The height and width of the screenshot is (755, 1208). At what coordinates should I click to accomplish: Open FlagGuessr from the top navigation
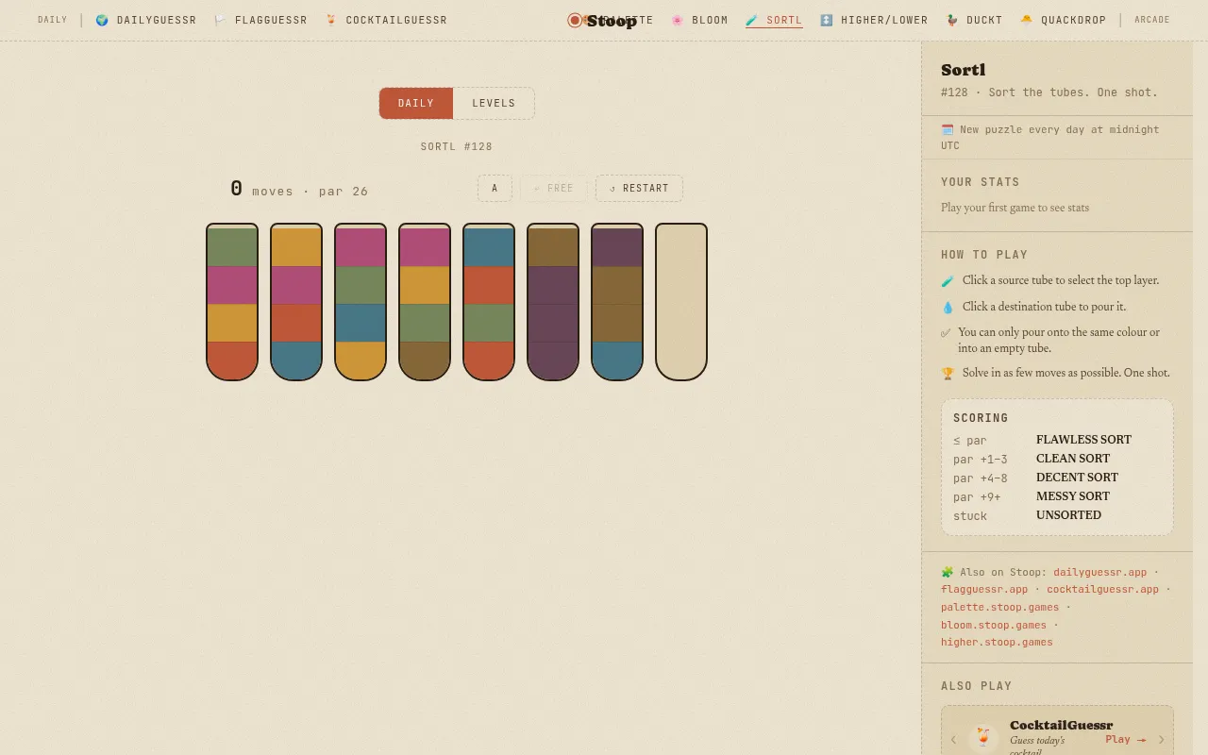pyautogui.click(x=260, y=20)
